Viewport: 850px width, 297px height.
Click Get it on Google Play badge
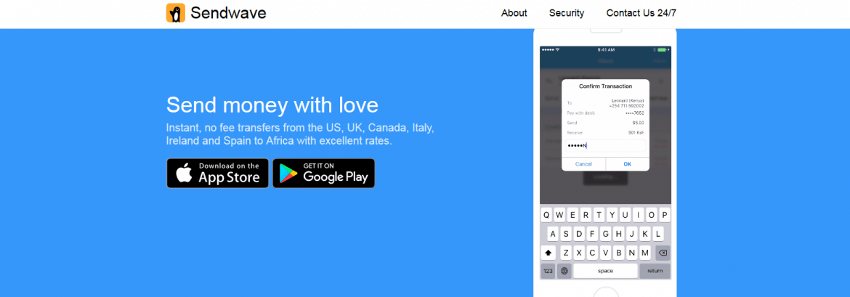tap(323, 174)
